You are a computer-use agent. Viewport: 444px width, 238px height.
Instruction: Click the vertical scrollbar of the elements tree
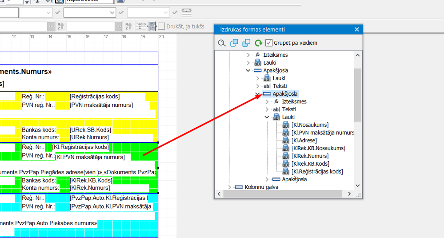(357, 95)
